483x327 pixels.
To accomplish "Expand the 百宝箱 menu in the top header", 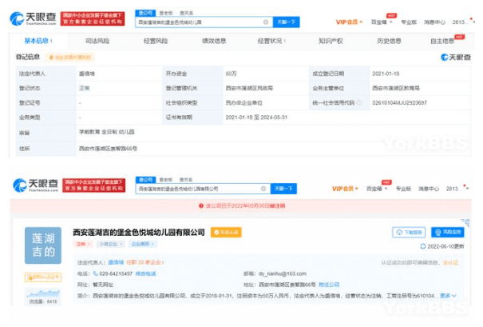I will (x=382, y=22).
